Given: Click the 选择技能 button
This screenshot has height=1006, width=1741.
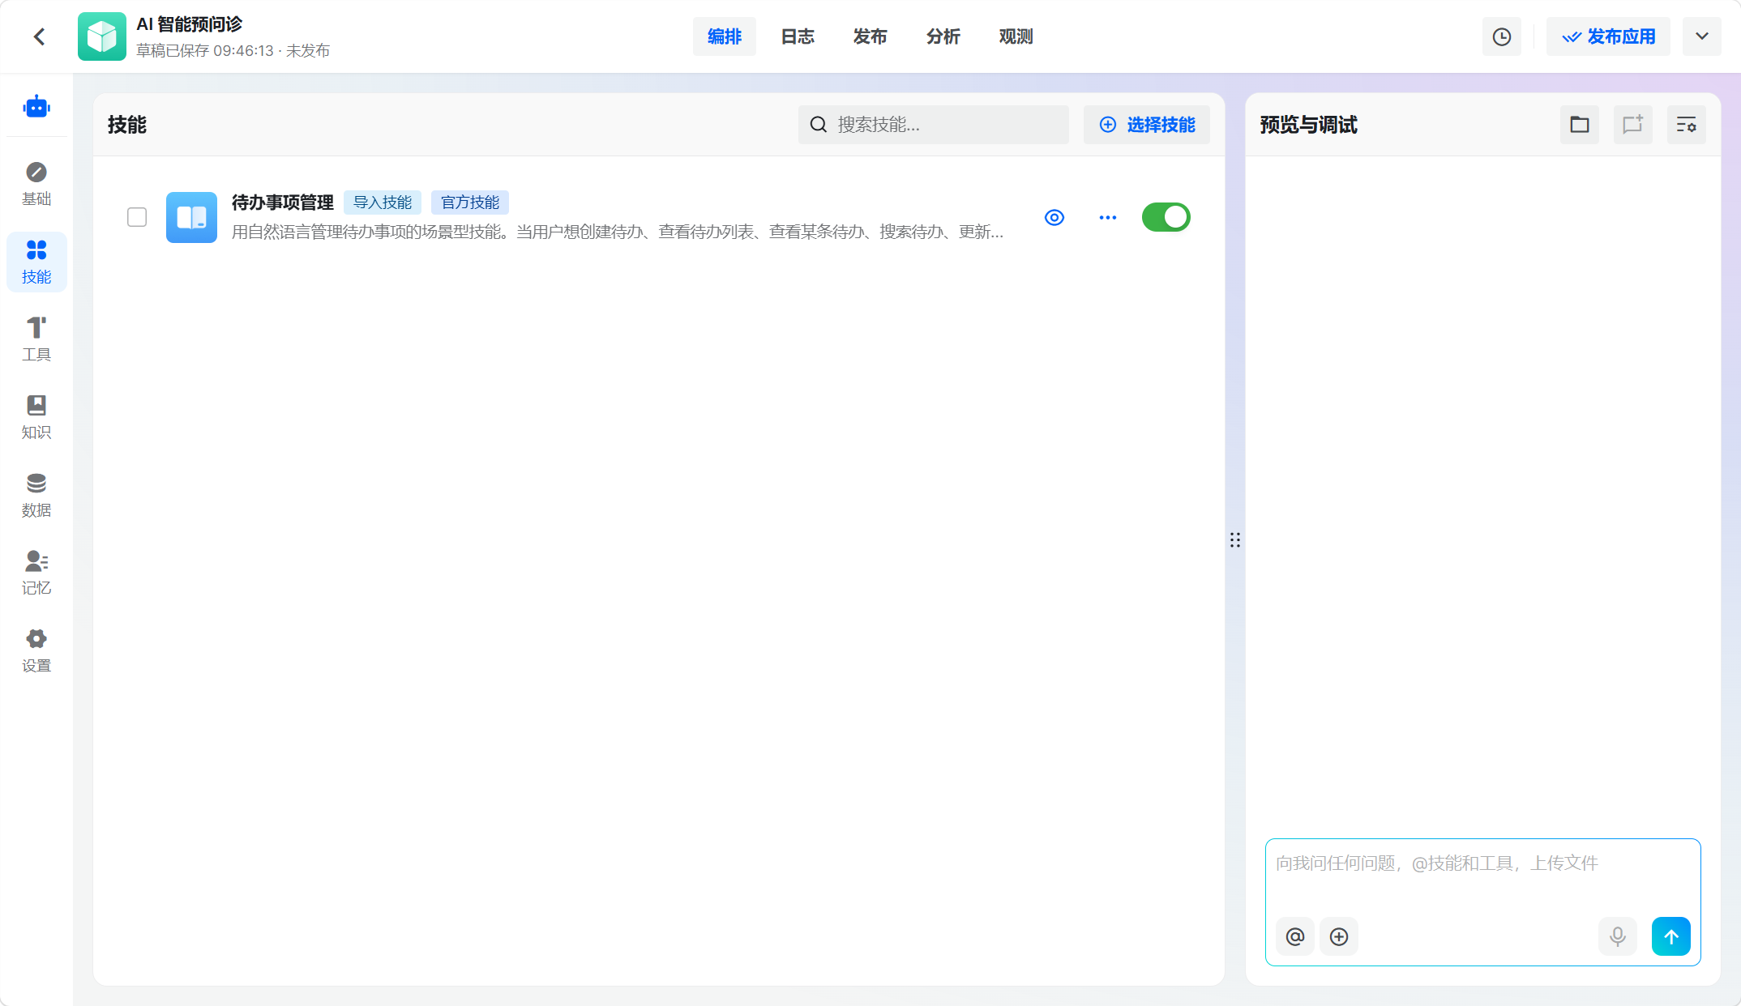Looking at the screenshot, I should coord(1147,125).
